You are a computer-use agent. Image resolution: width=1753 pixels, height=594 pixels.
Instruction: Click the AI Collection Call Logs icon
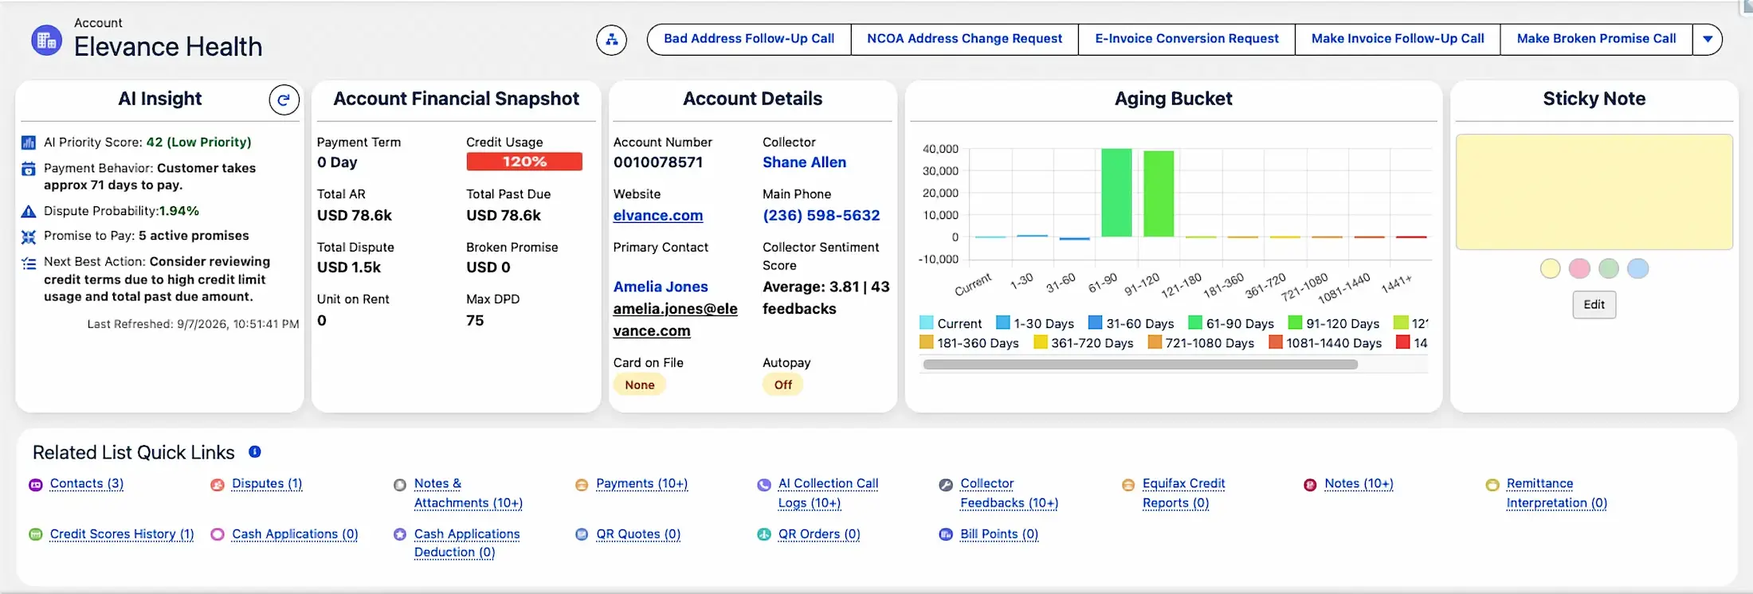click(764, 484)
